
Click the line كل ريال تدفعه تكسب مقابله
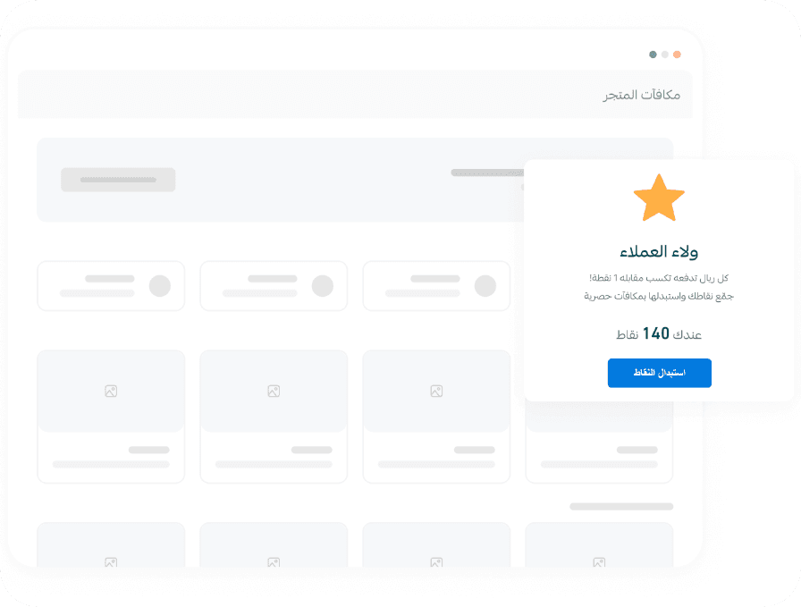pyautogui.click(x=659, y=278)
